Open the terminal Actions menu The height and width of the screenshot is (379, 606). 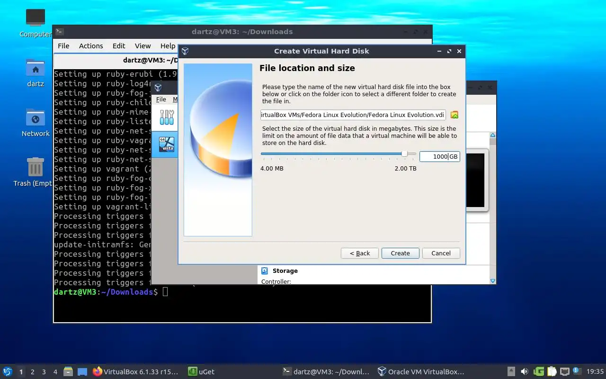(x=91, y=46)
